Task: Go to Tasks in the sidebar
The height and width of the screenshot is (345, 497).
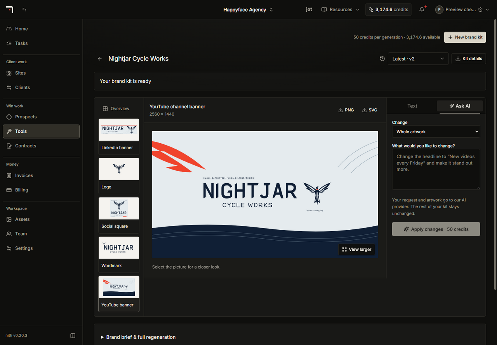Action: [41, 43]
